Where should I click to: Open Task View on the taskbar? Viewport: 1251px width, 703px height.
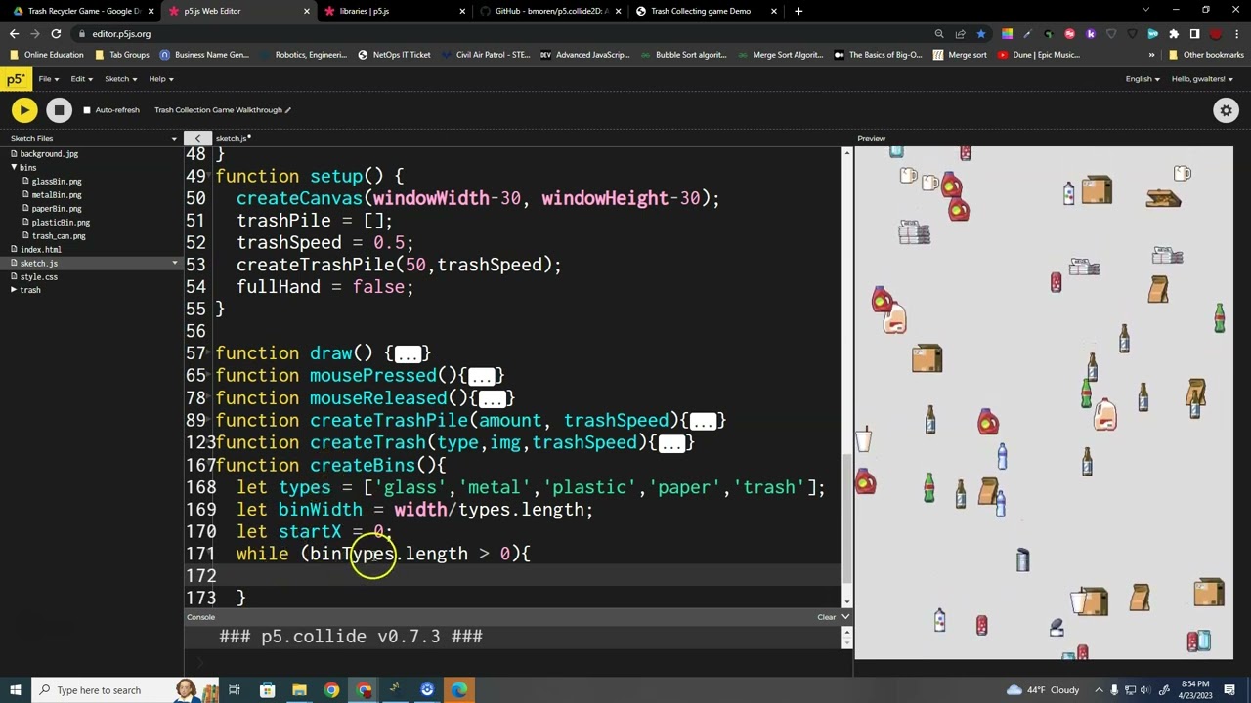pyautogui.click(x=235, y=690)
